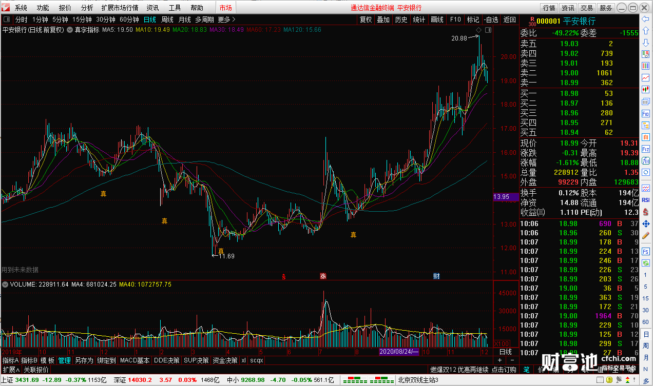Select the 资金决策 indicator

pos(225,360)
